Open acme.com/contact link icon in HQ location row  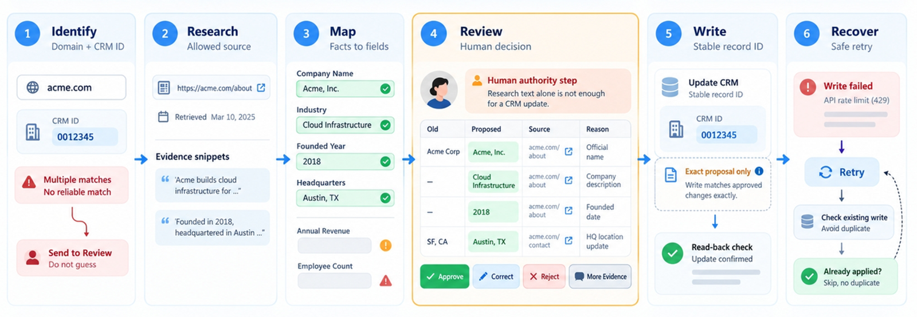point(569,240)
